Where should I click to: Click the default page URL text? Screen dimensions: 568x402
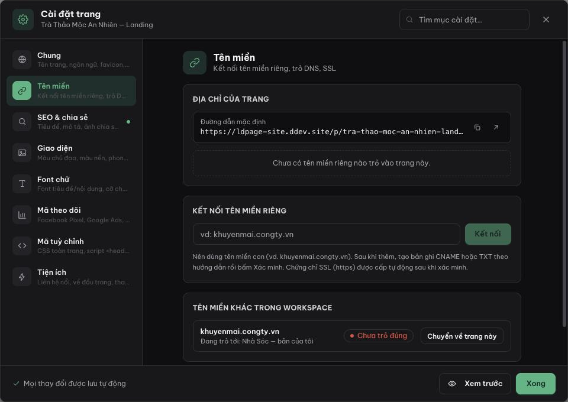coord(331,132)
